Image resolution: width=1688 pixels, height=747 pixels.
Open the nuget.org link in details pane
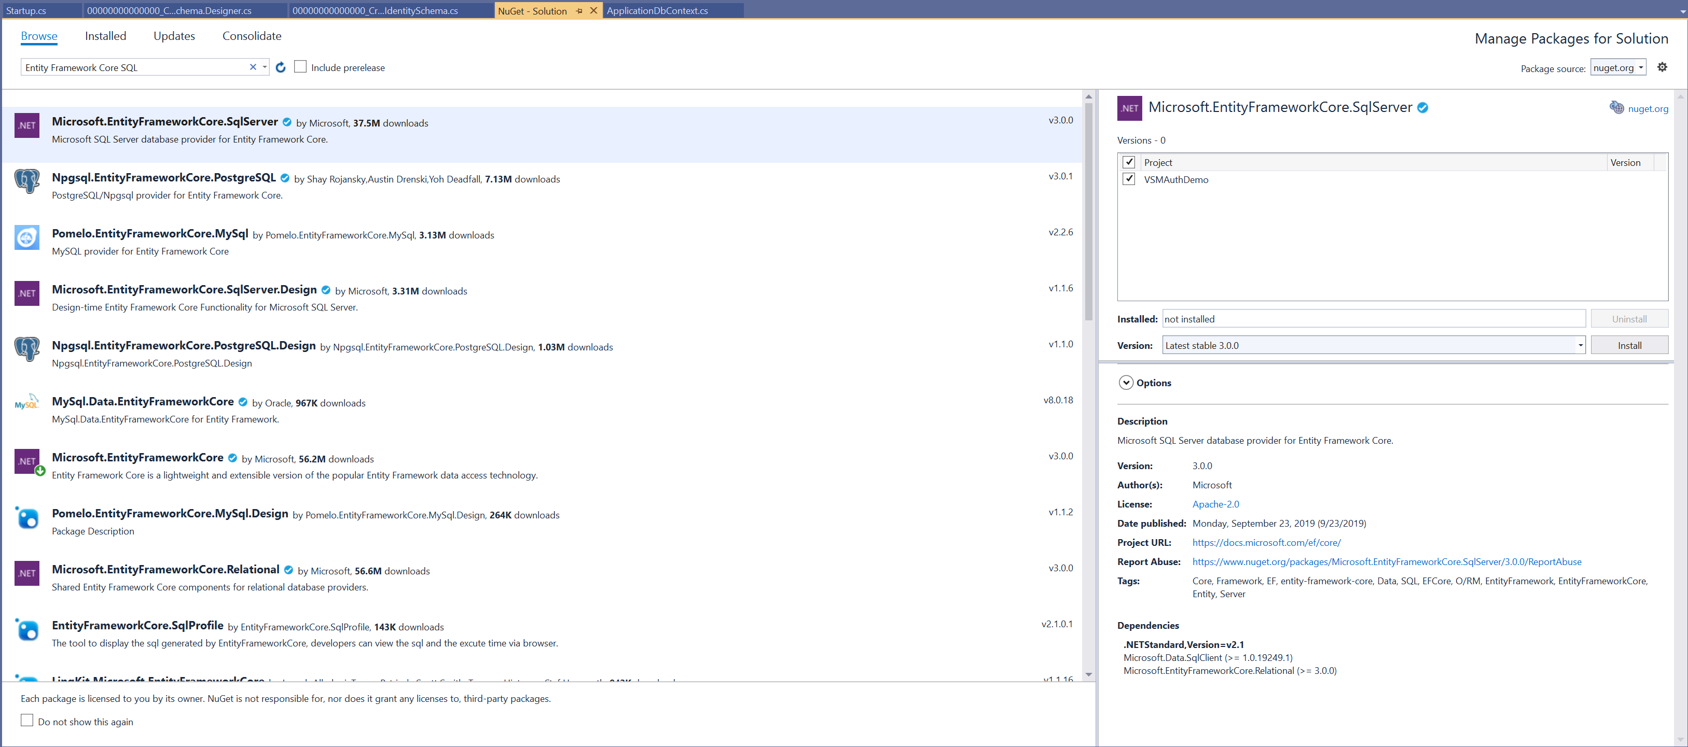point(1648,109)
